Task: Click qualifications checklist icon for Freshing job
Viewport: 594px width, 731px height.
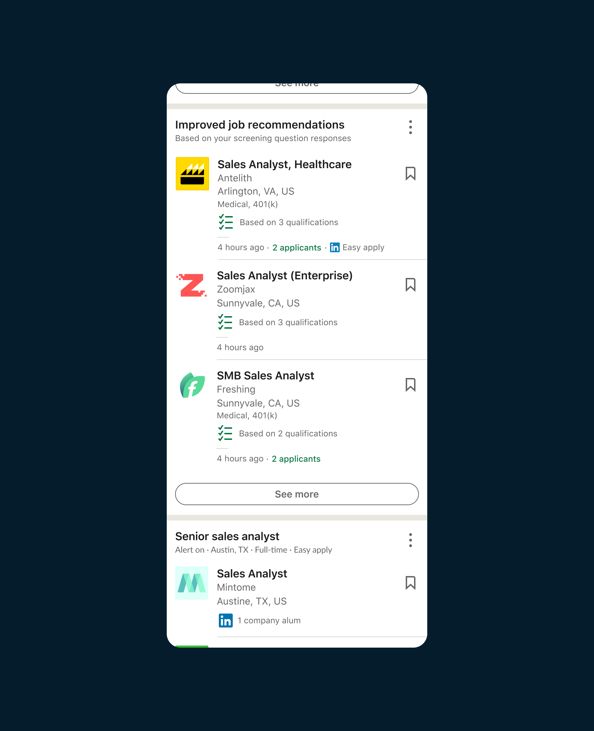Action: click(225, 433)
